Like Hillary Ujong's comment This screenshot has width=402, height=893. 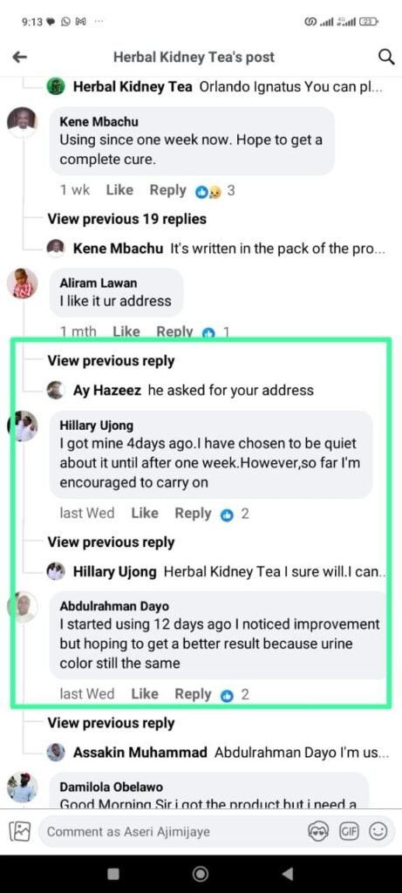coord(145,513)
